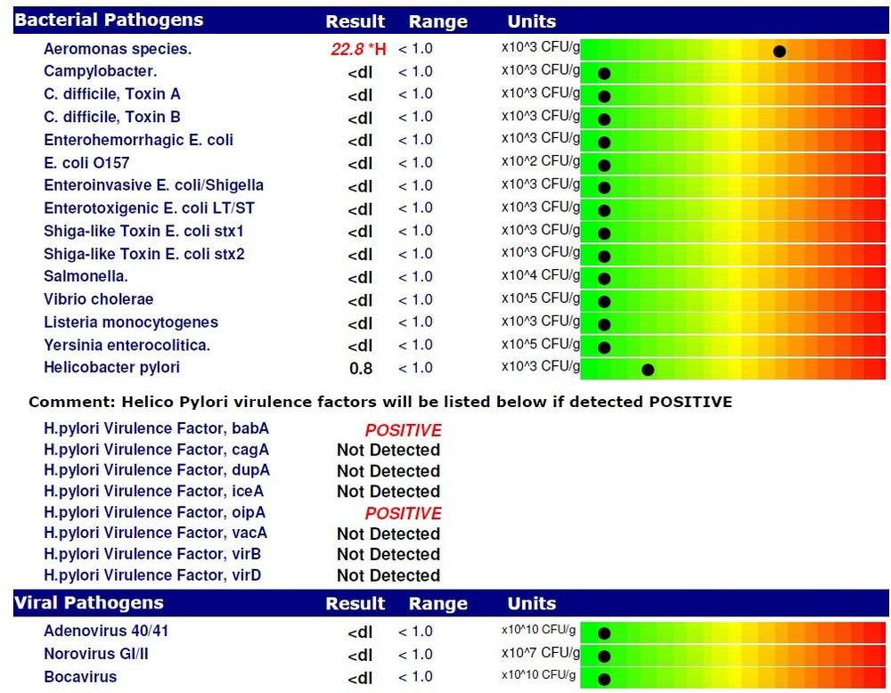
Task: Click the Norovirus x10^7 CFU/g units
Action: click(x=541, y=653)
